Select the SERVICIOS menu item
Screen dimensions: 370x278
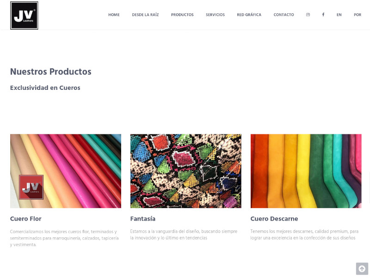click(215, 15)
